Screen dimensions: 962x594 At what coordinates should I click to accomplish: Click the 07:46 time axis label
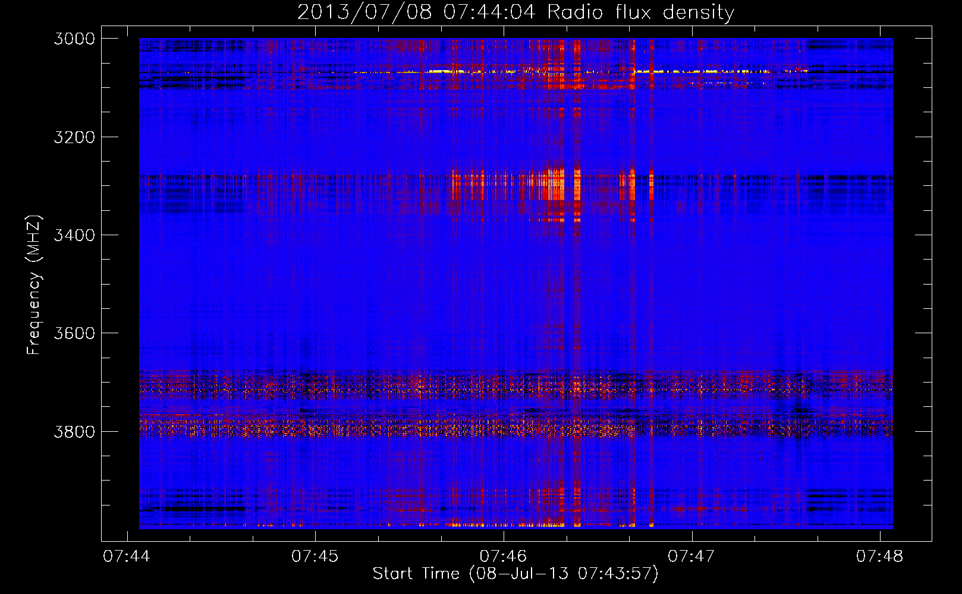pyautogui.click(x=503, y=556)
